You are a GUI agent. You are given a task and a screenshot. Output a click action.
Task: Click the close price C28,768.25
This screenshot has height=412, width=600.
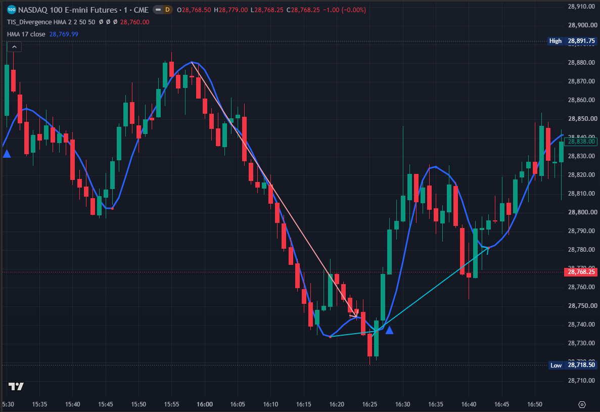click(x=303, y=10)
